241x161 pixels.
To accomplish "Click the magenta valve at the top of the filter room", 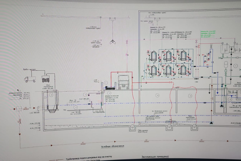I will [196, 42].
